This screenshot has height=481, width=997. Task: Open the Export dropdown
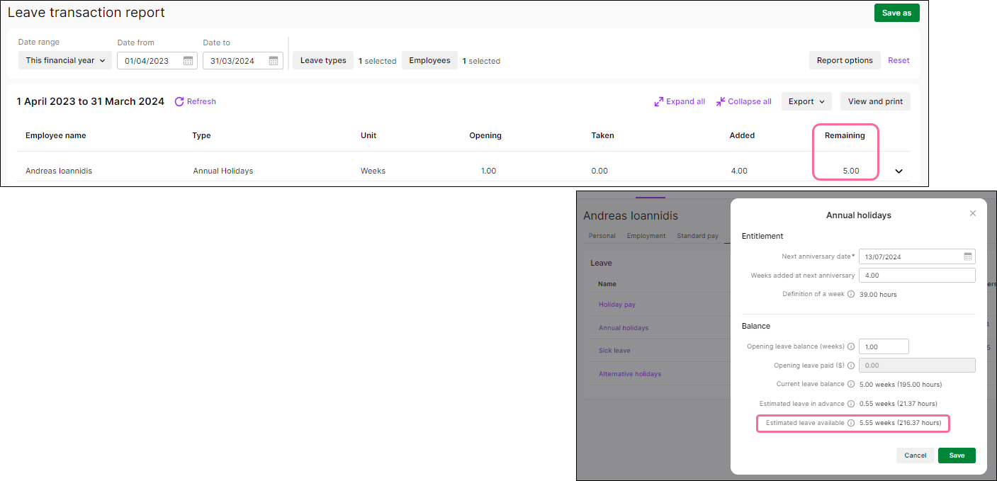click(x=806, y=101)
